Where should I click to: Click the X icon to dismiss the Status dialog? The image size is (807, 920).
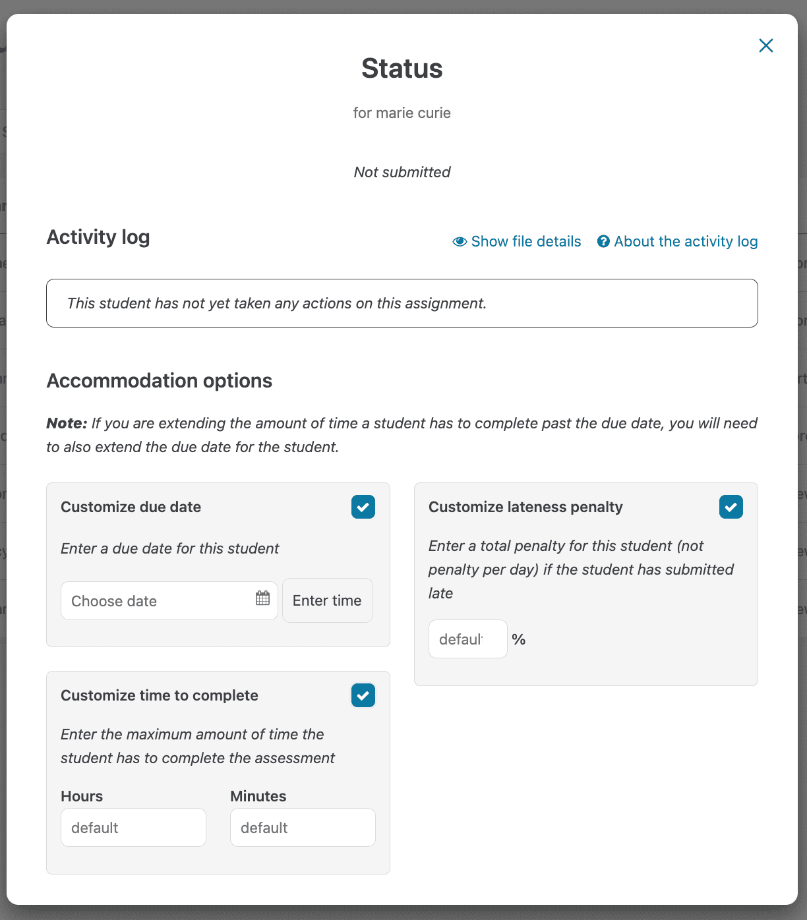765,45
